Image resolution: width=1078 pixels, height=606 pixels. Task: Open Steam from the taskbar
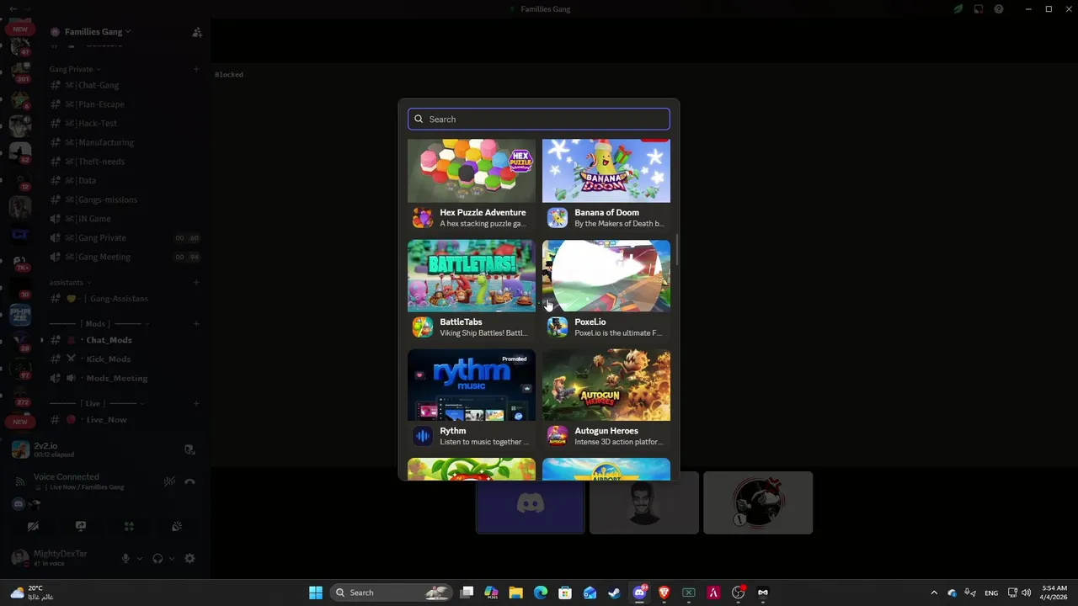point(615,593)
